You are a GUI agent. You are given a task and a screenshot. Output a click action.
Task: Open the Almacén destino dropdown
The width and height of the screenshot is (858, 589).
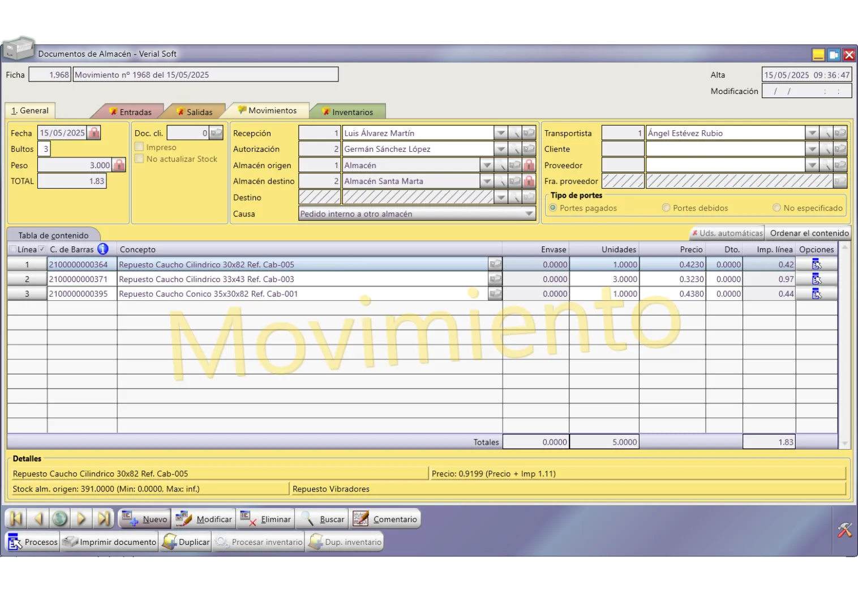486,181
